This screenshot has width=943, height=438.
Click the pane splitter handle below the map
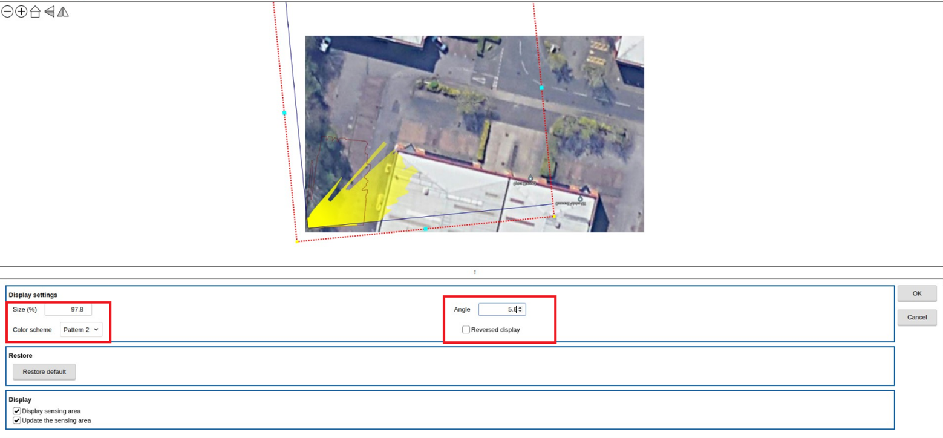(x=475, y=272)
